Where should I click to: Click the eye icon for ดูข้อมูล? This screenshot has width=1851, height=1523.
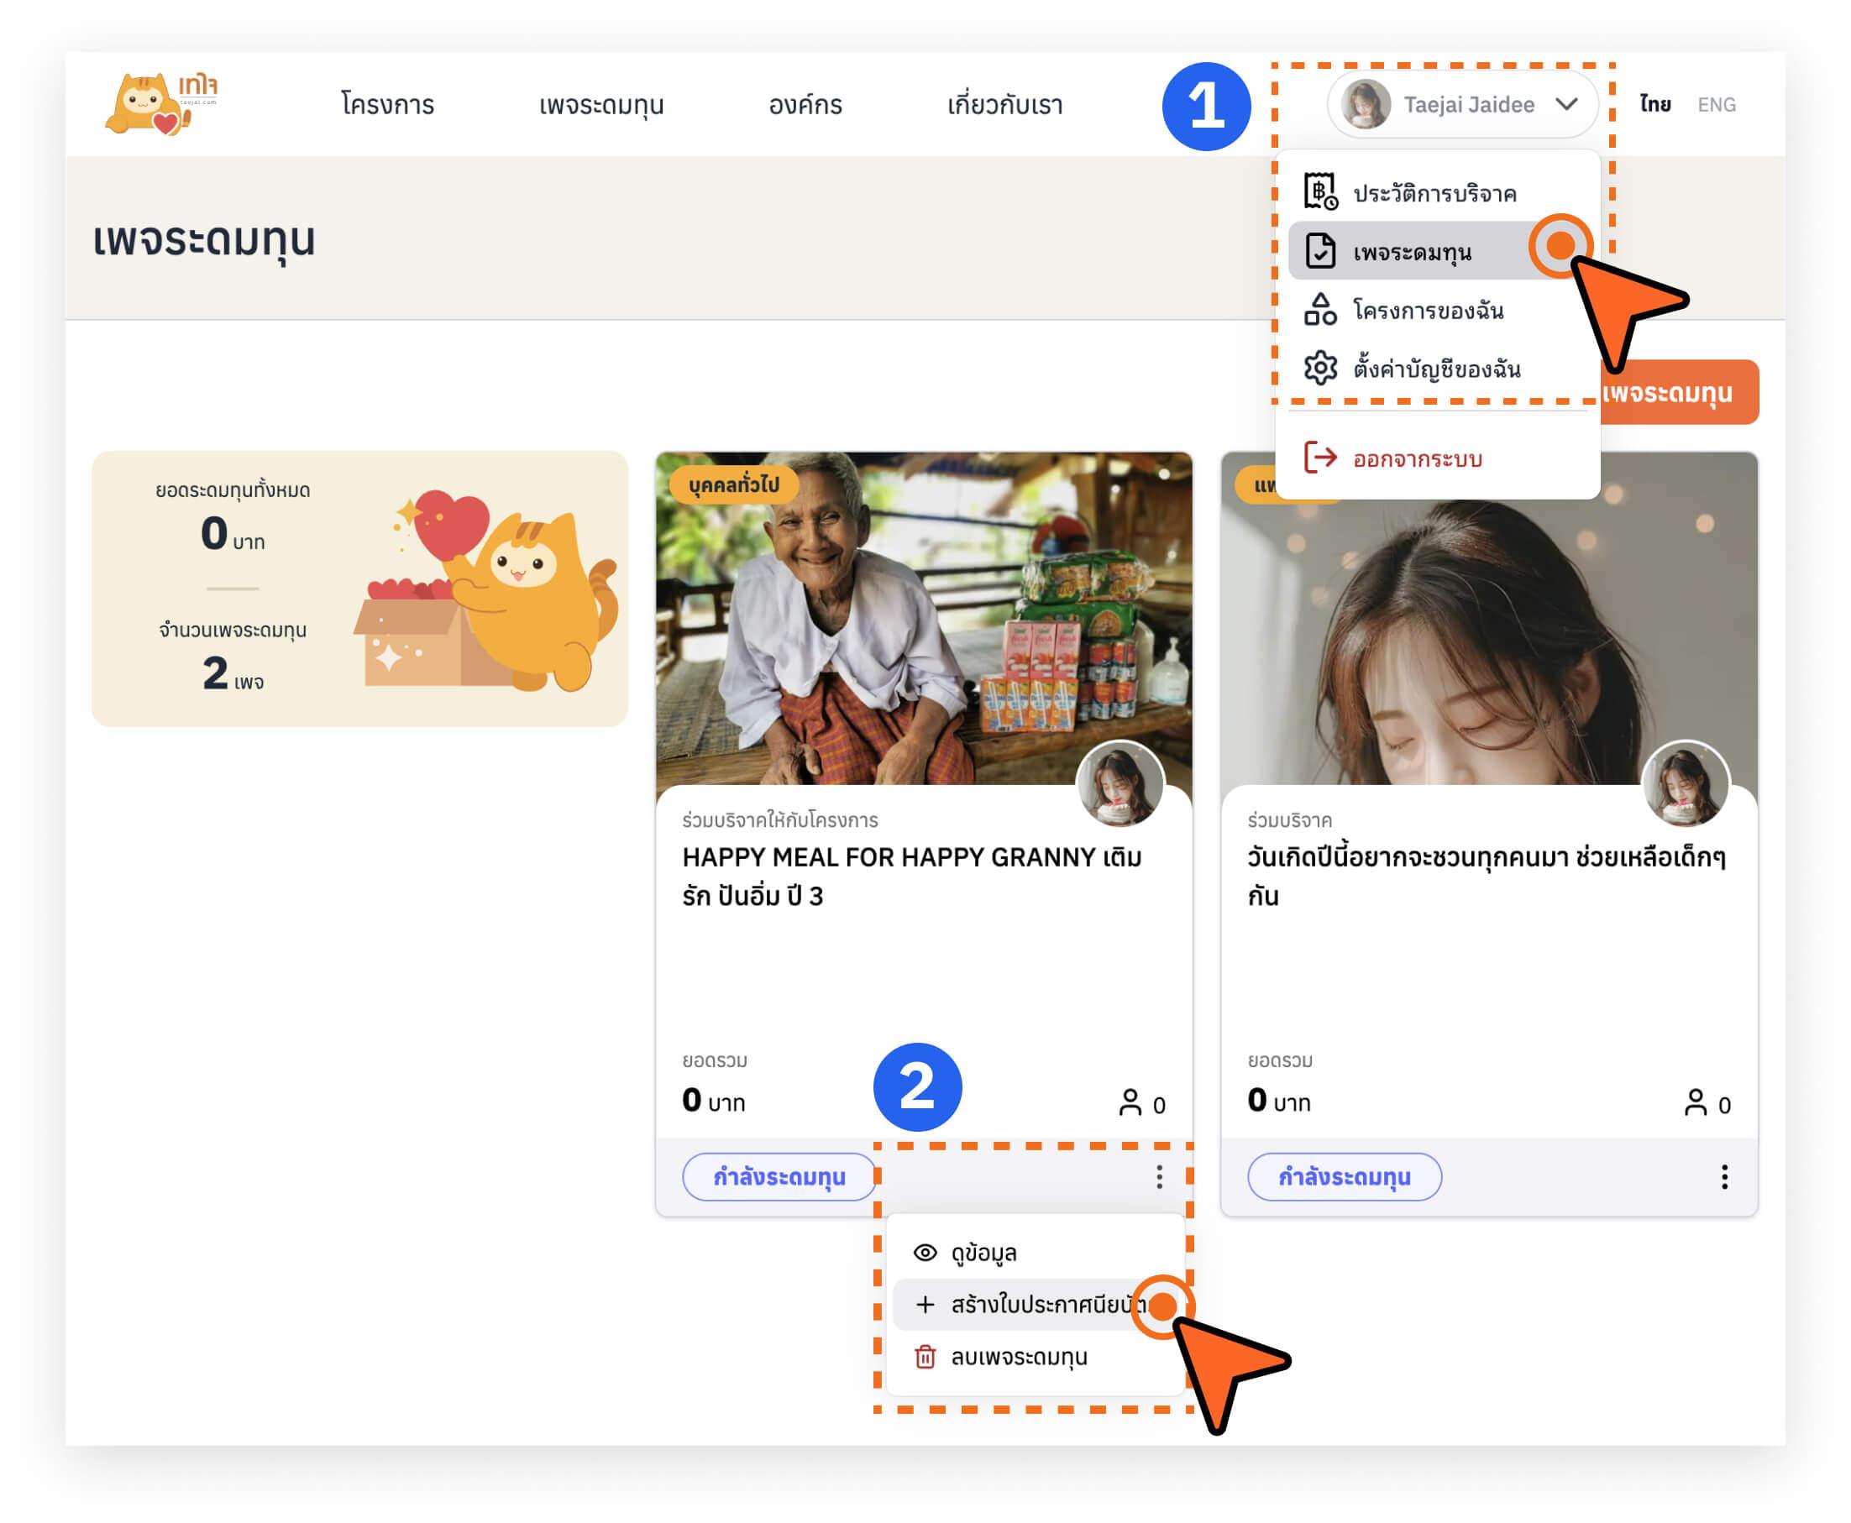925,1253
